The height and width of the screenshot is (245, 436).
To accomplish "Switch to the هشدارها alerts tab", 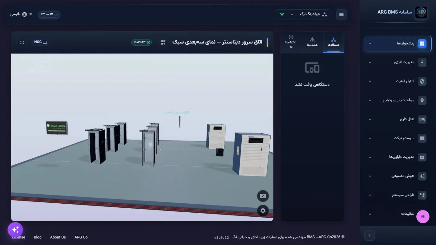I will tap(312, 42).
